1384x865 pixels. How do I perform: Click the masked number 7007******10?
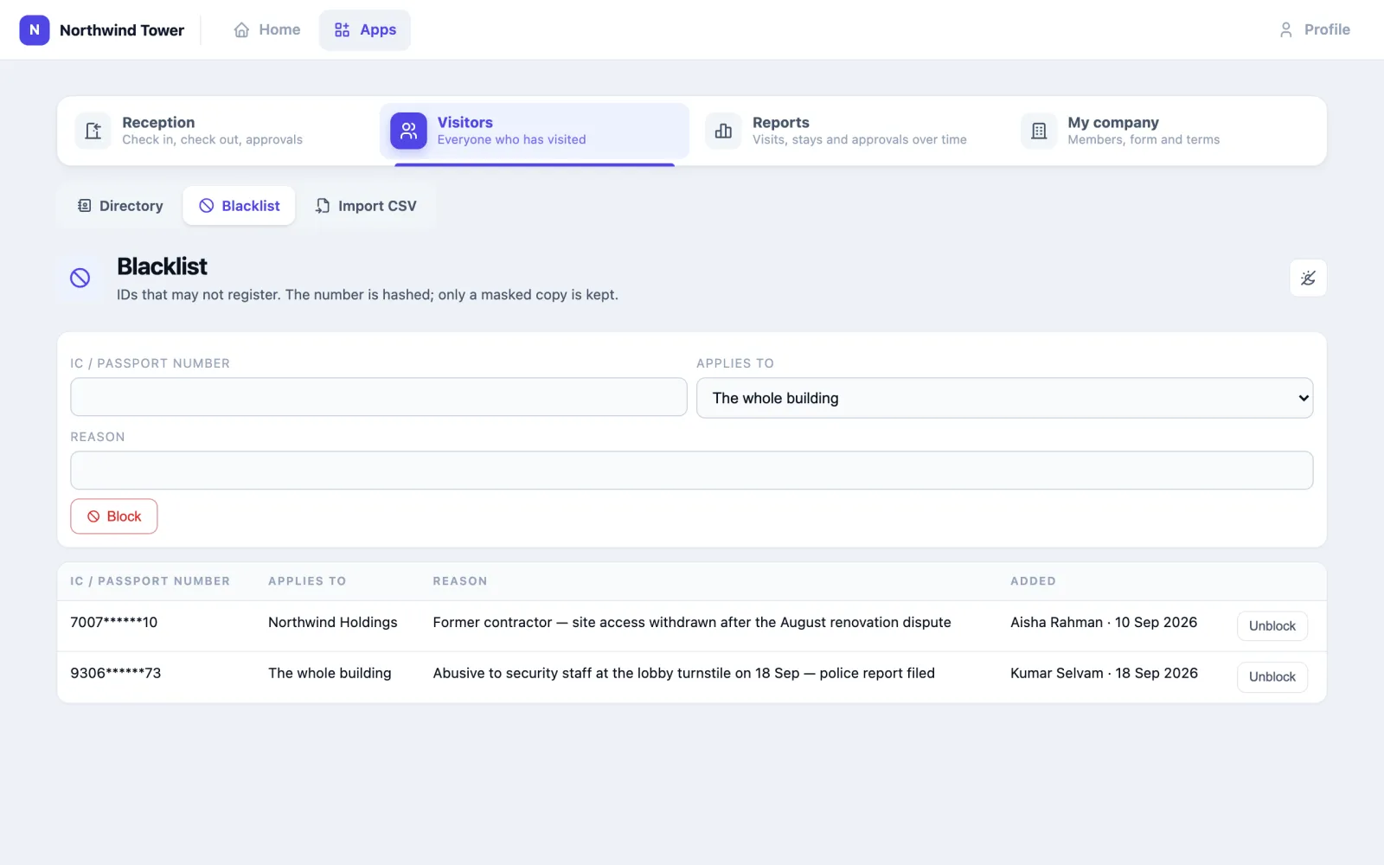(114, 623)
